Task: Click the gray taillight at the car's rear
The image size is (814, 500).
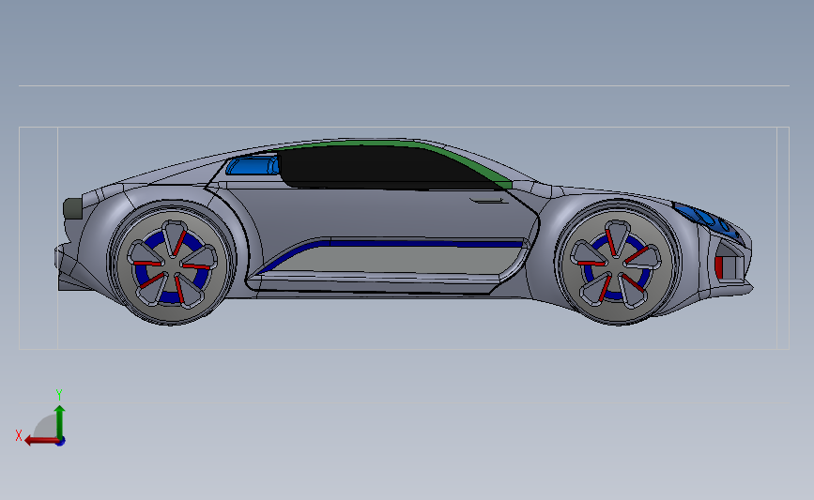Action: pyautogui.click(x=72, y=208)
